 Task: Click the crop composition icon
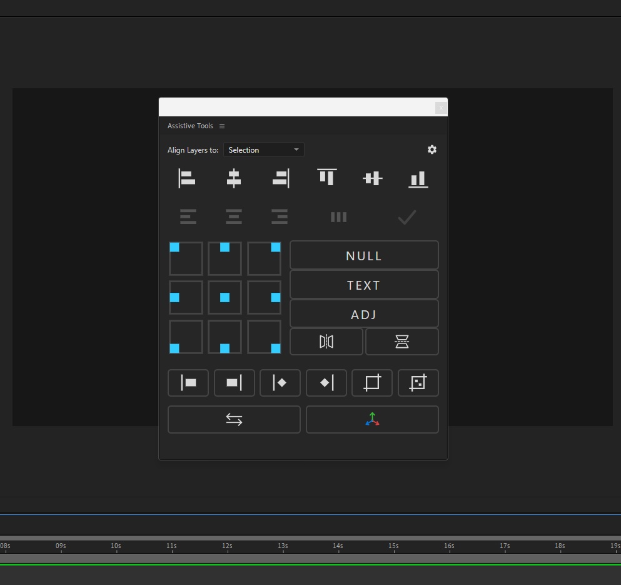click(x=372, y=383)
